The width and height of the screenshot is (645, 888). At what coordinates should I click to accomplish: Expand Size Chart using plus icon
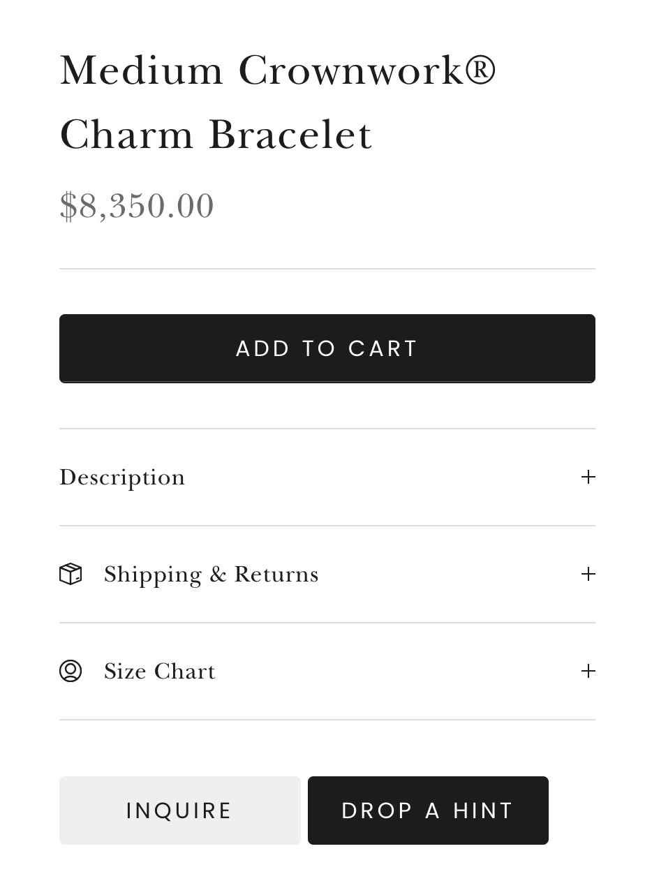(588, 671)
